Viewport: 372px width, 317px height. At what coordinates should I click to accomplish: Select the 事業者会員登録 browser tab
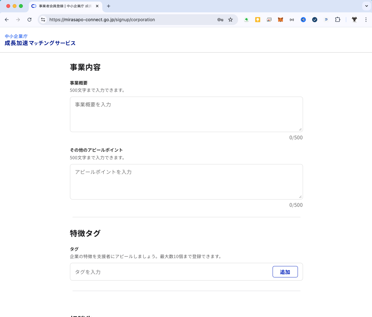pos(63,6)
